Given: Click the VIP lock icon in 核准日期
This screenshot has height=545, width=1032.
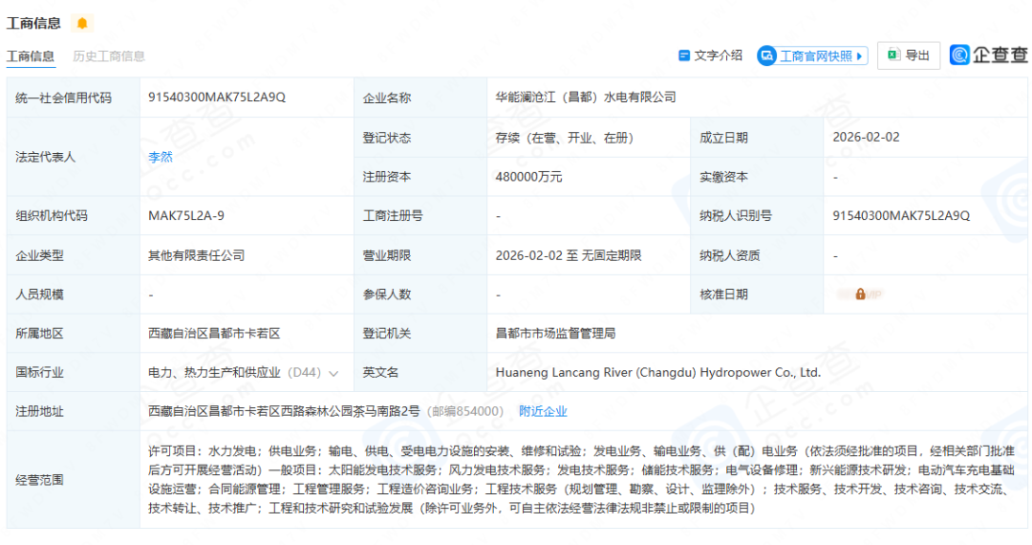Looking at the screenshot, I should (860, 294).
